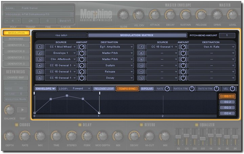The height and width of the screenshot is (154, 244).
Task: Click the RATE V-TRK knob
Action: point(217,88)
